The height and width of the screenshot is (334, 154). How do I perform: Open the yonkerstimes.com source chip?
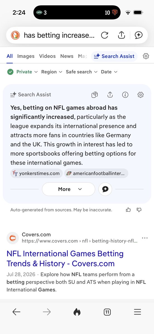[x=36, y=173]
